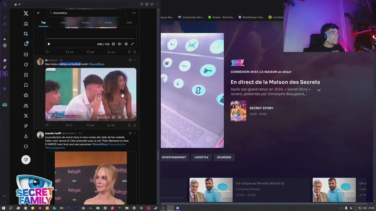376x211 pixels.
Task: Open Explore search icon in X sidebar
Action: pos(26,34)
